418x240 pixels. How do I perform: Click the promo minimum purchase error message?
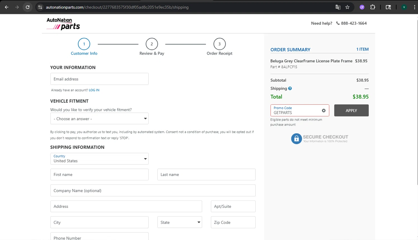pyautogui.click(x=296, y=122)
